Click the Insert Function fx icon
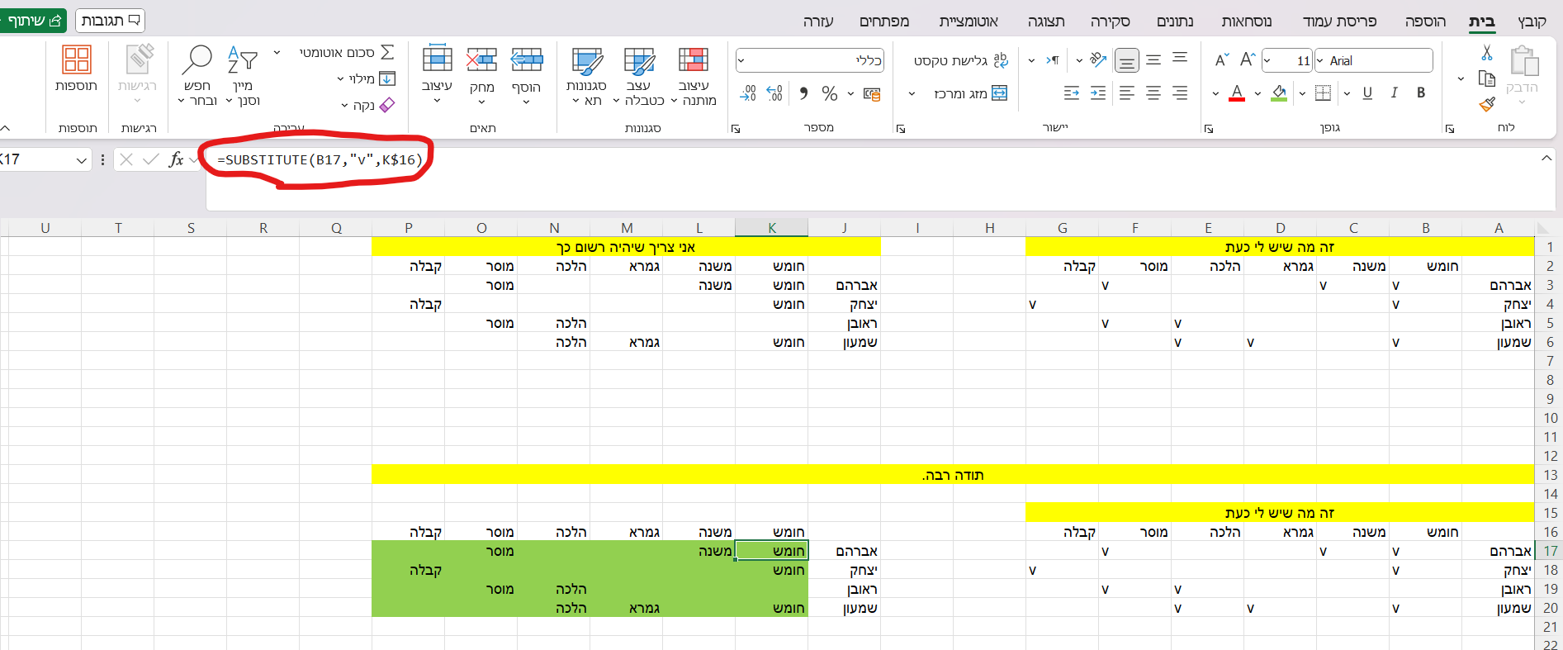 click(176, 159)
